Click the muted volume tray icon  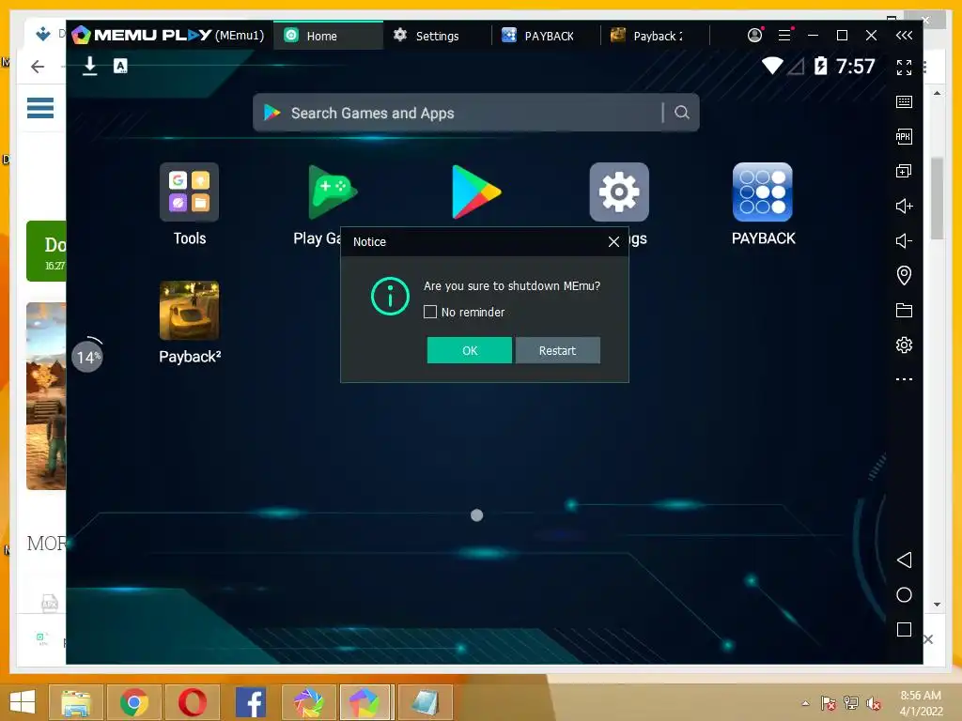click(873, 703)
